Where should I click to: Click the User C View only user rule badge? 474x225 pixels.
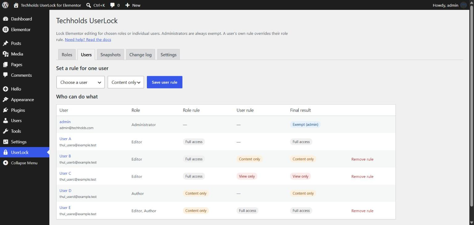247,176
